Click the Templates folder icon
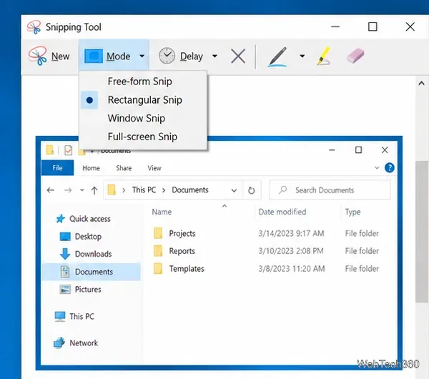This screenshot has width=429, height=379. pos(158,268)
